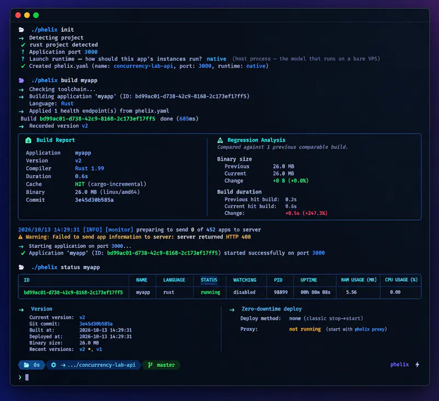Click the arrow before Recorded version v2
The height and width of the screenshot is (401, 439).
click(21, 127)
